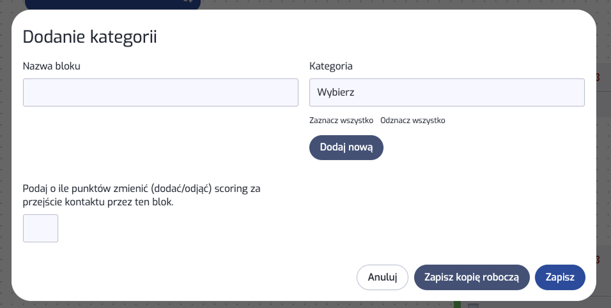Viewport: 611px width, 308px height.
Task: Select all categories via 'Zaznacz wszystko'
Action: point(341,121)
